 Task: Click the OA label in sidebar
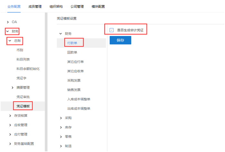14,22
